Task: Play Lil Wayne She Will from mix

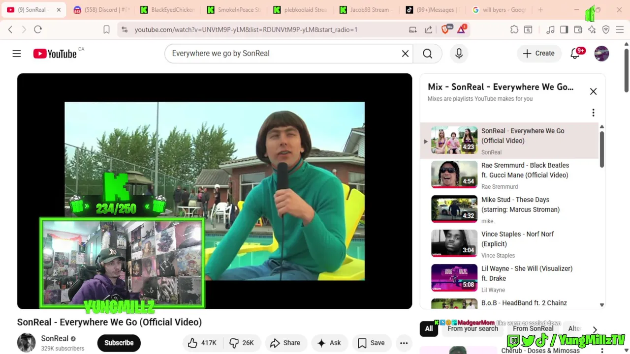Action: tap(509, 279)
